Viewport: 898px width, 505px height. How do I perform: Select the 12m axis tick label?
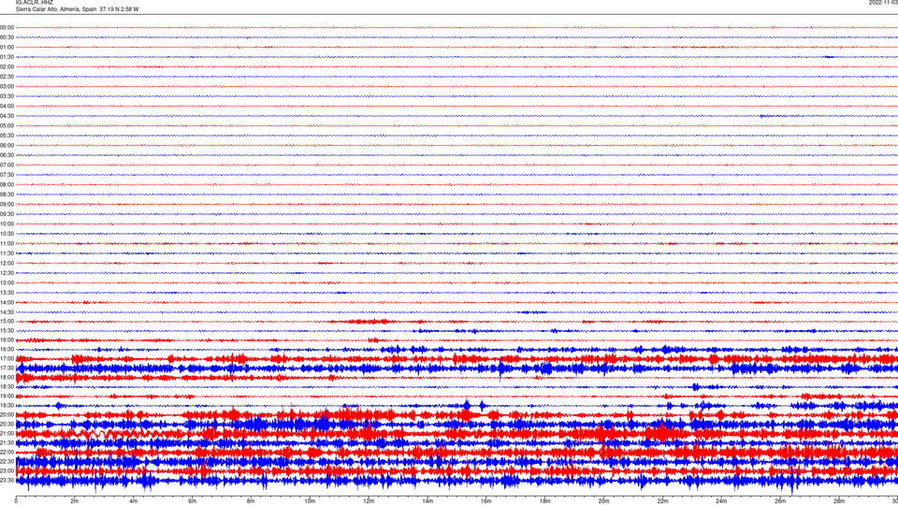369,501
